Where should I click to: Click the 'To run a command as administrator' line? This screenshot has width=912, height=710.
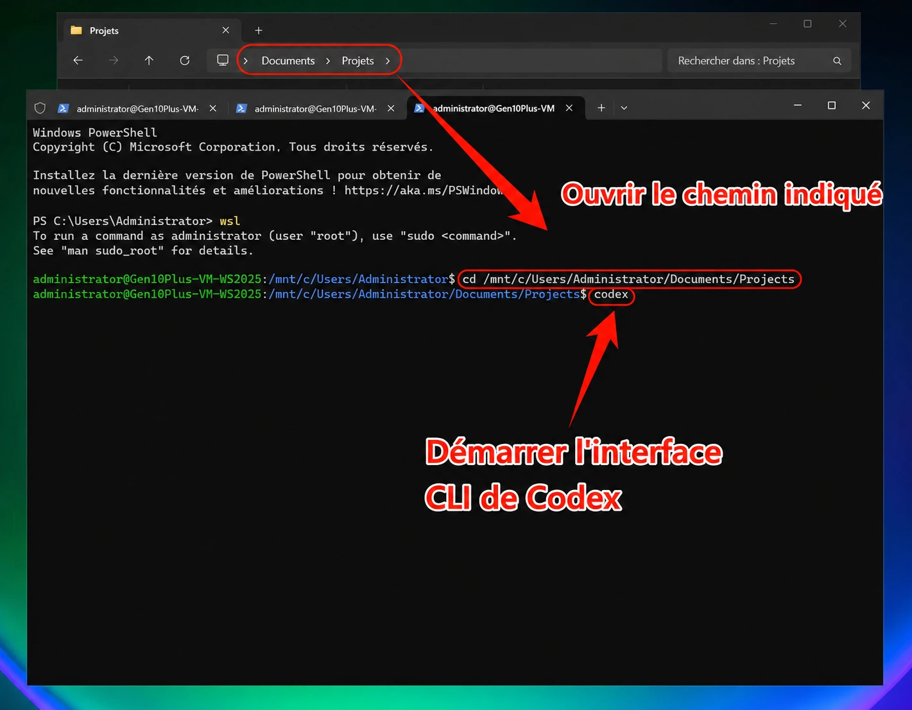tap(275, 236)
